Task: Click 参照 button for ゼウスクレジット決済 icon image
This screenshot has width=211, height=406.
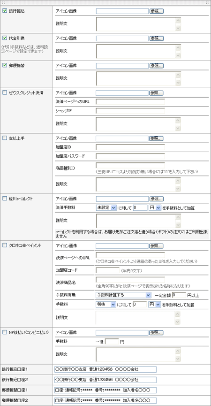Action: (157, 92)
